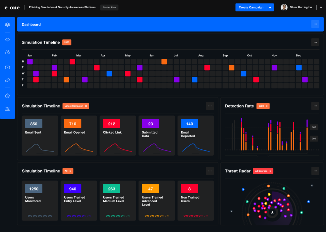Click Oliver Harrington's profile avatar
The width and height of the screenshot is (326, 232).
[284, 7]
